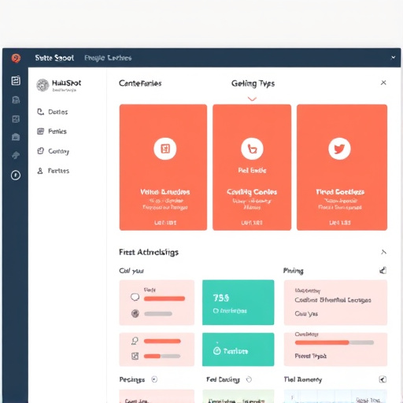403x403 pixels.
Task: Select the image icon in the dark rail
Action: click(16, 119)
